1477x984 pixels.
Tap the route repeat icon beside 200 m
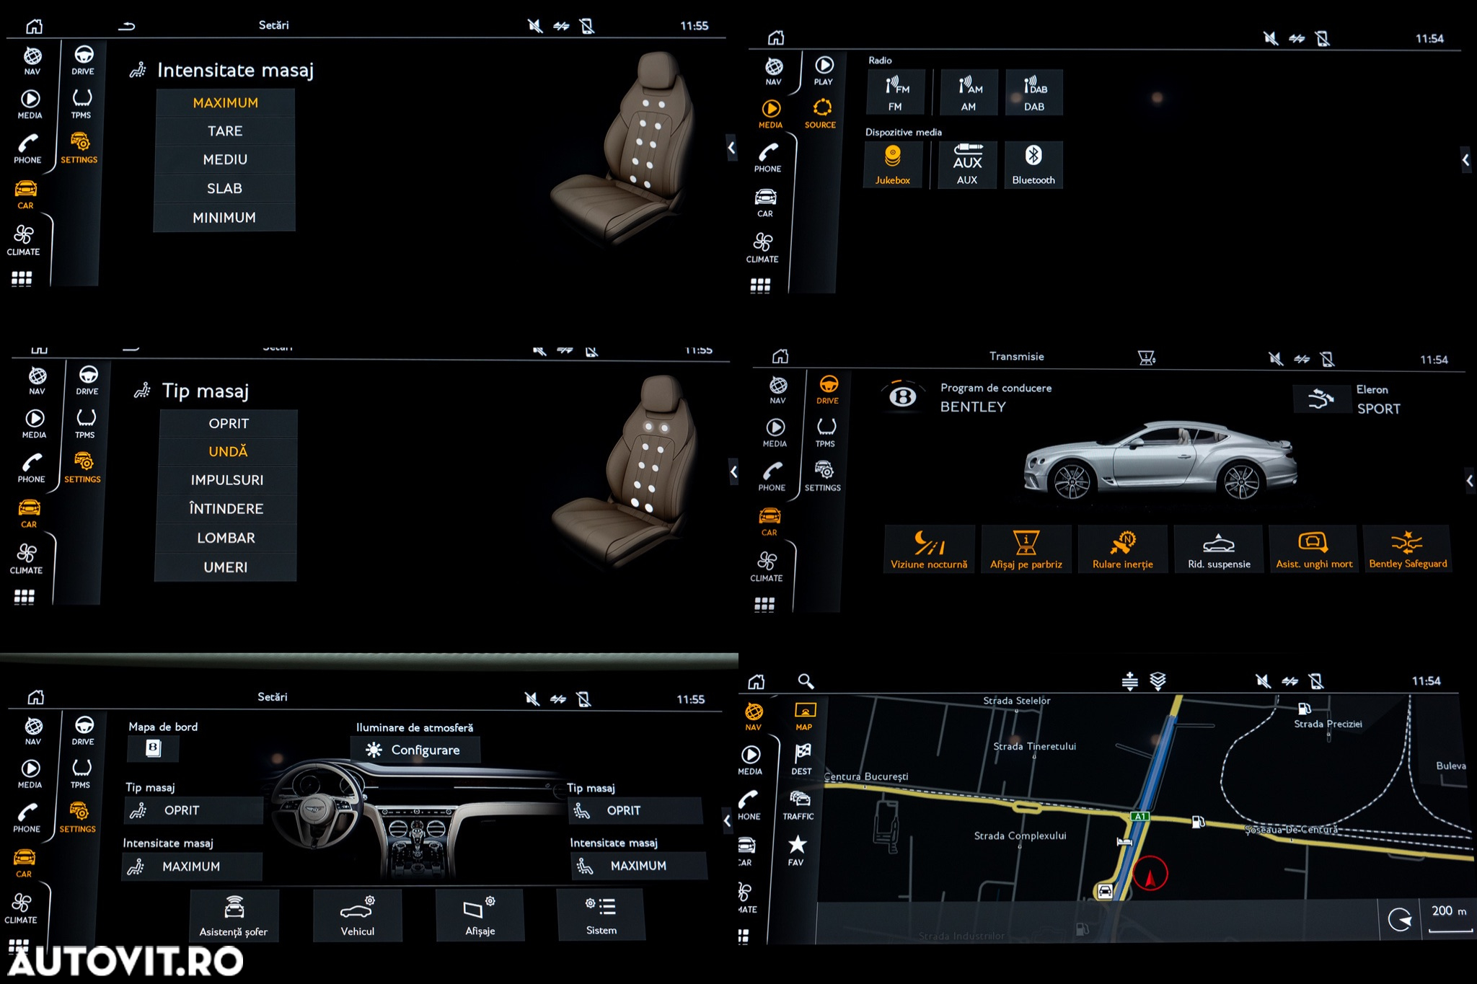(1399, 919)
